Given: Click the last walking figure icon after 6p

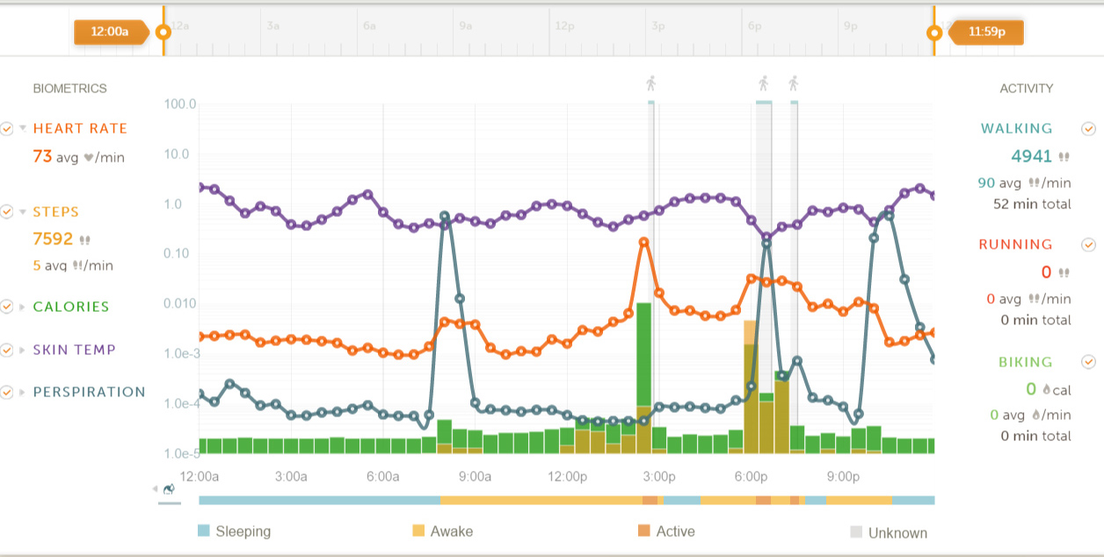Looking at the screenshot, I should (x=793, y=83).
